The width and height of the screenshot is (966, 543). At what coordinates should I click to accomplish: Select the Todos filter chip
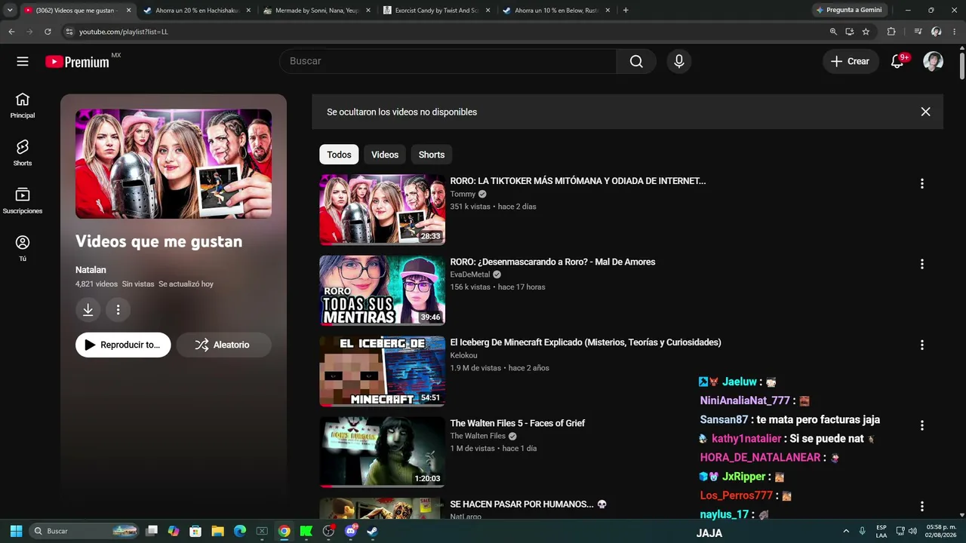click(339, 155)
